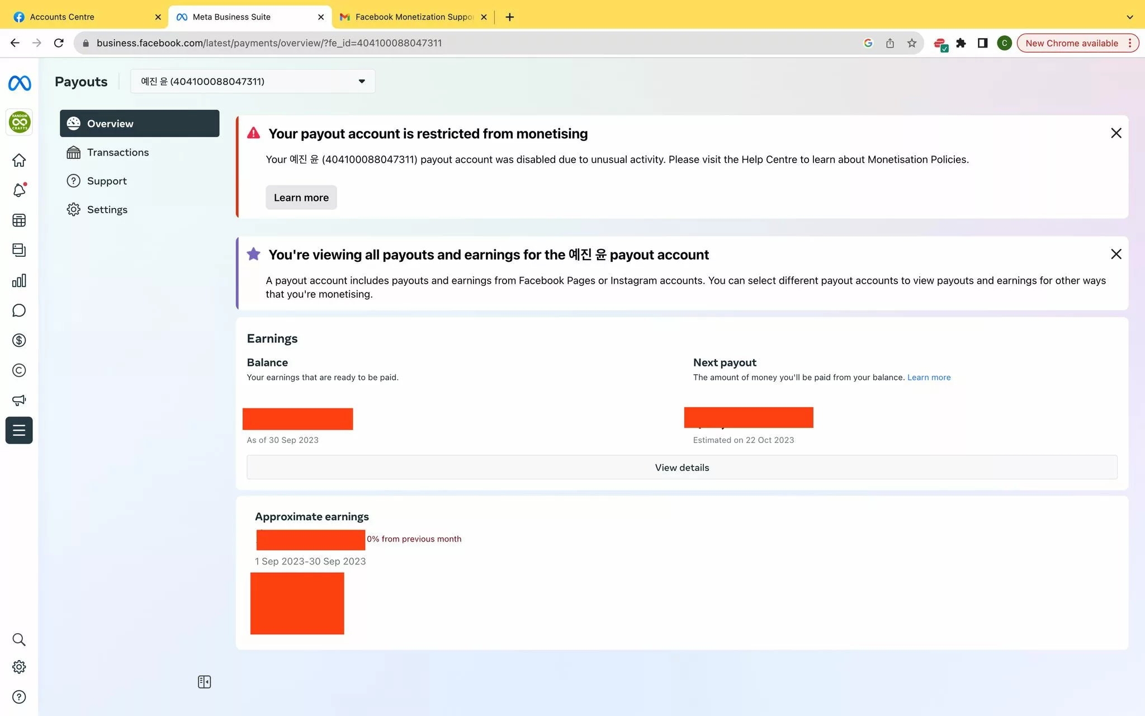Dismiss the viewing all payouts notice
Viewport: 1145px width, 716px height.
(1116, 254)
